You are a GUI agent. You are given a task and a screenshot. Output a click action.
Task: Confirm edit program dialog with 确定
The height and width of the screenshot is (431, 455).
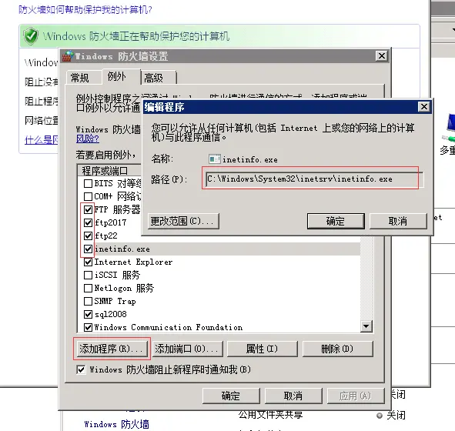[336, 222]
